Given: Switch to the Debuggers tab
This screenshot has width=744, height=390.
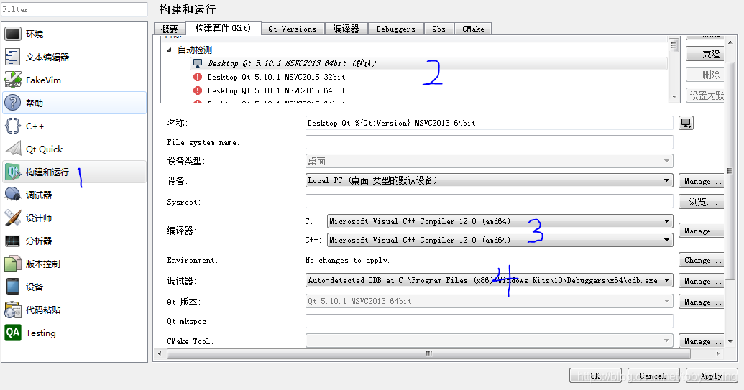Looking at the screenshot, I should pos(396,29).
